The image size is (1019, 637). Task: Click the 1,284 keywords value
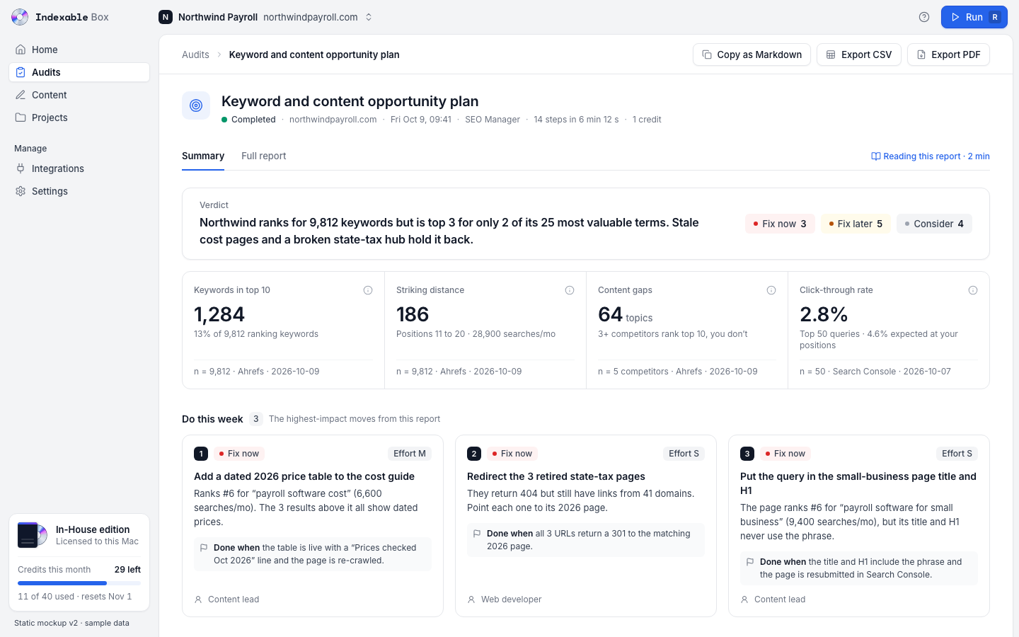[219, 314]
